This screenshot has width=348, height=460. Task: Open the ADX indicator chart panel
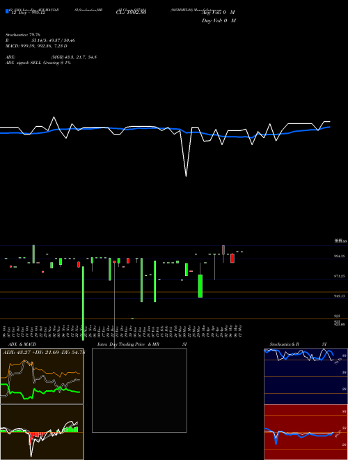[x=42, y=376]
